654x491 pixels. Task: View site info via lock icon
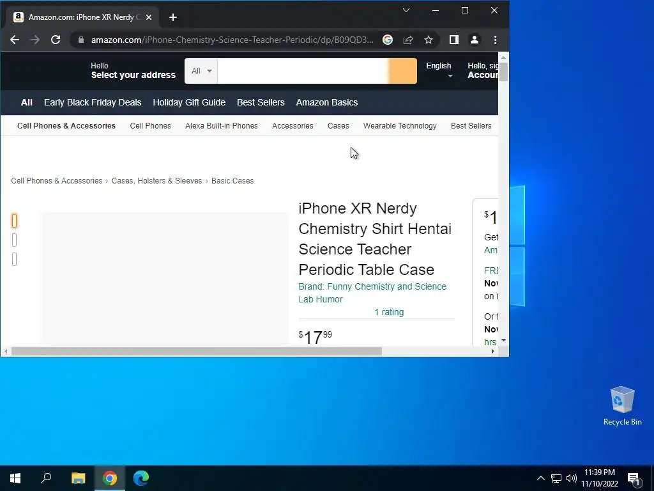pos(81,40)
